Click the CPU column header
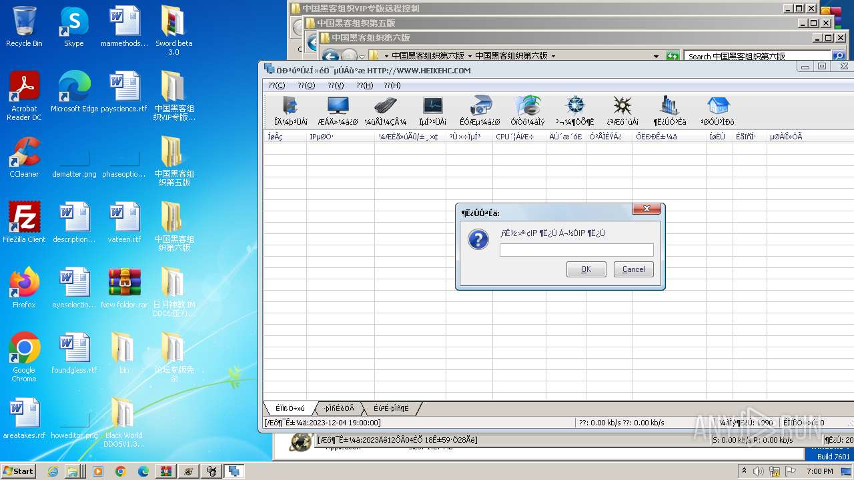This screenshot has width=854, height=480. (x=519, y=137)
